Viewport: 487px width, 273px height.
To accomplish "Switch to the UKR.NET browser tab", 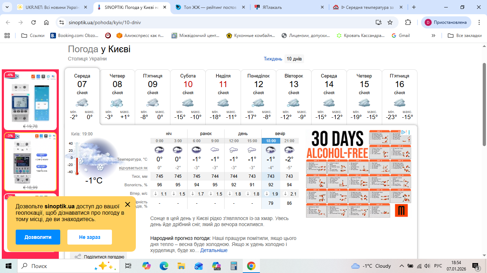I will click(x=52, y=7).
